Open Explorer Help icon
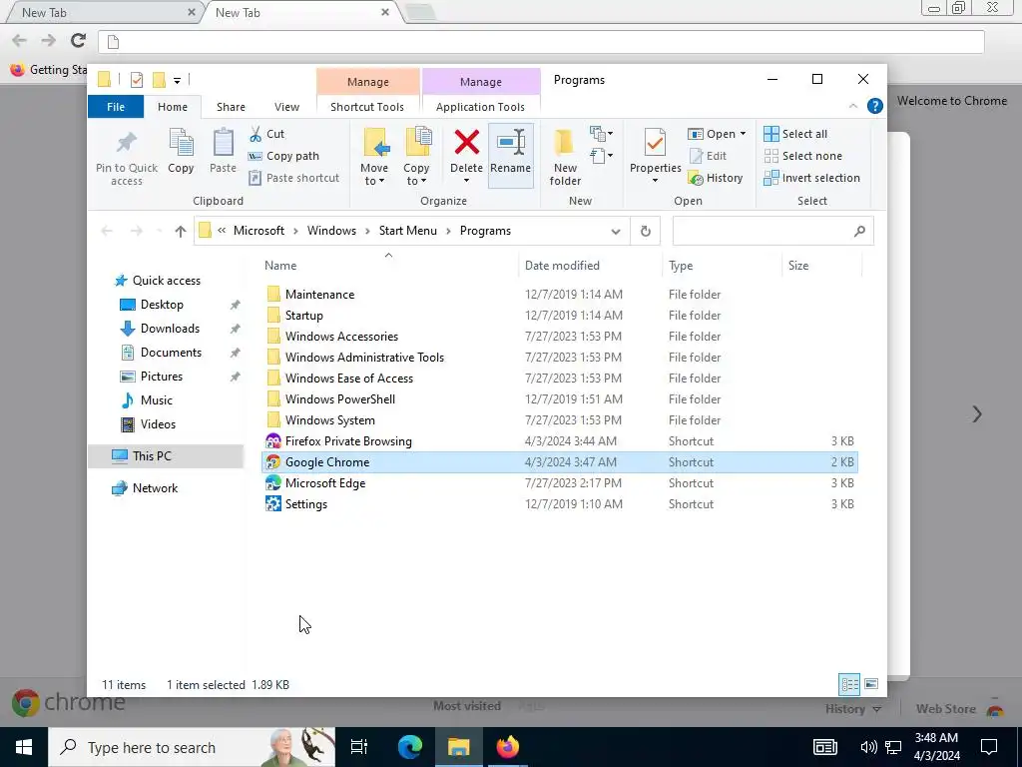This screenshot has width=1022, height=767. (x=874, y=106)
